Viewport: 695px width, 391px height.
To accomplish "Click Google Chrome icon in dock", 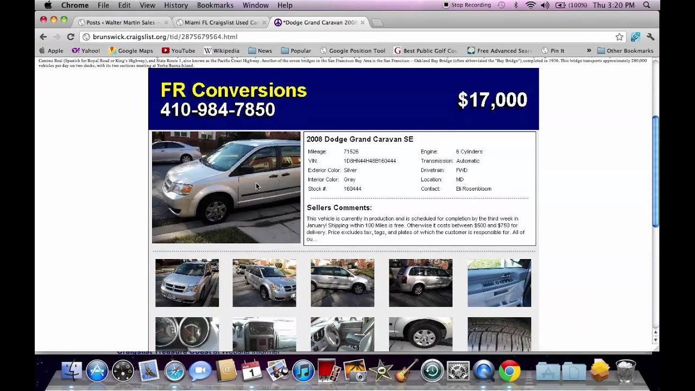I will [509, 371].
